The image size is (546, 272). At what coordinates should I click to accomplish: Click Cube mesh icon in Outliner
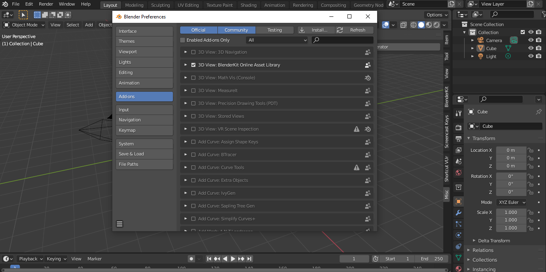click(481, 48)
